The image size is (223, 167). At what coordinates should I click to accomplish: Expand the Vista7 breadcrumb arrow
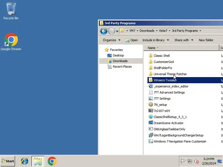point(169,31)
